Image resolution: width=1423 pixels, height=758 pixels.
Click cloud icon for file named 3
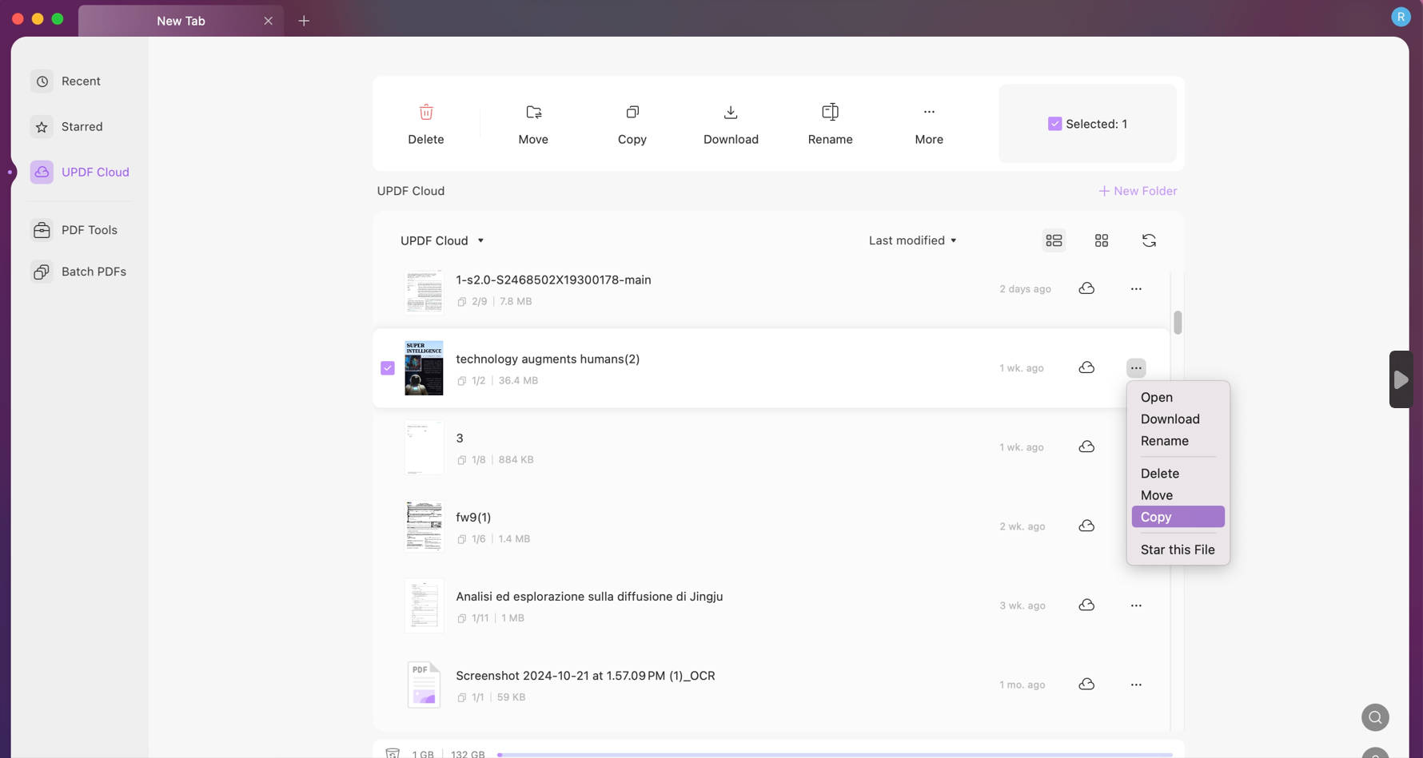click(1086, 446)
